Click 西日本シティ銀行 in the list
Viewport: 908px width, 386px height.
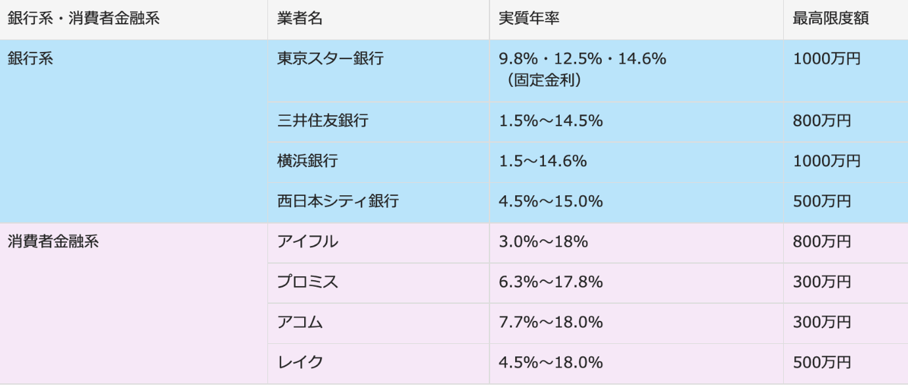coord(338,201)
